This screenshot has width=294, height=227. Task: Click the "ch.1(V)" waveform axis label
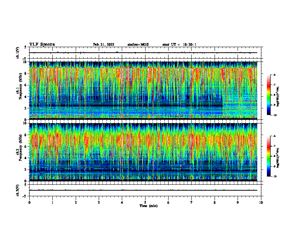click(x=17, y=53)
